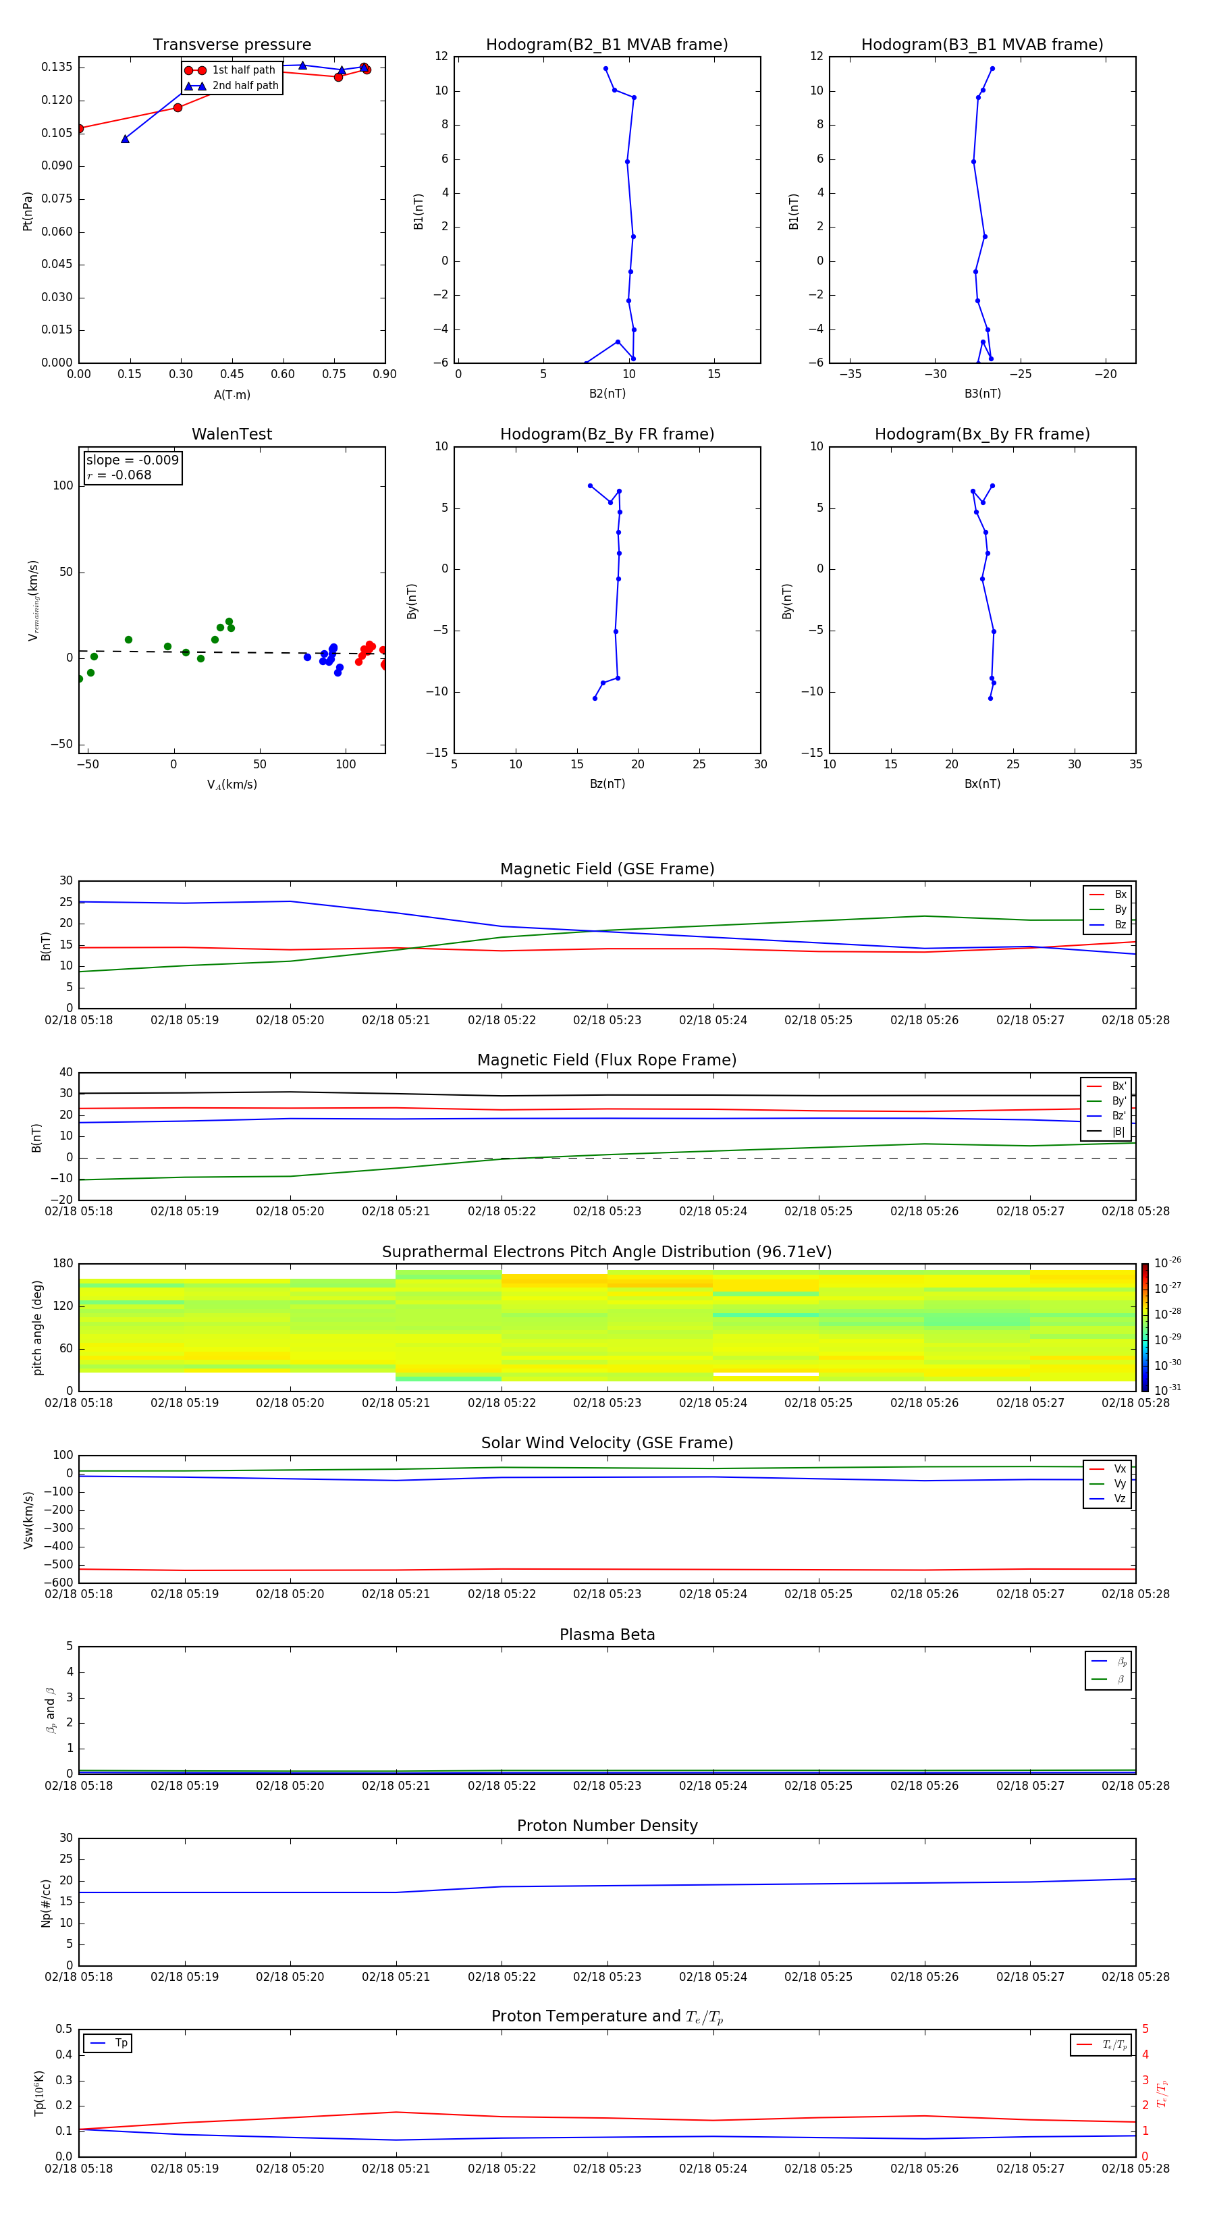Click the 'slope = -0.009' annotation
The height and width of the screenshot is (2228, 1215).
click(x=132, y=460)
